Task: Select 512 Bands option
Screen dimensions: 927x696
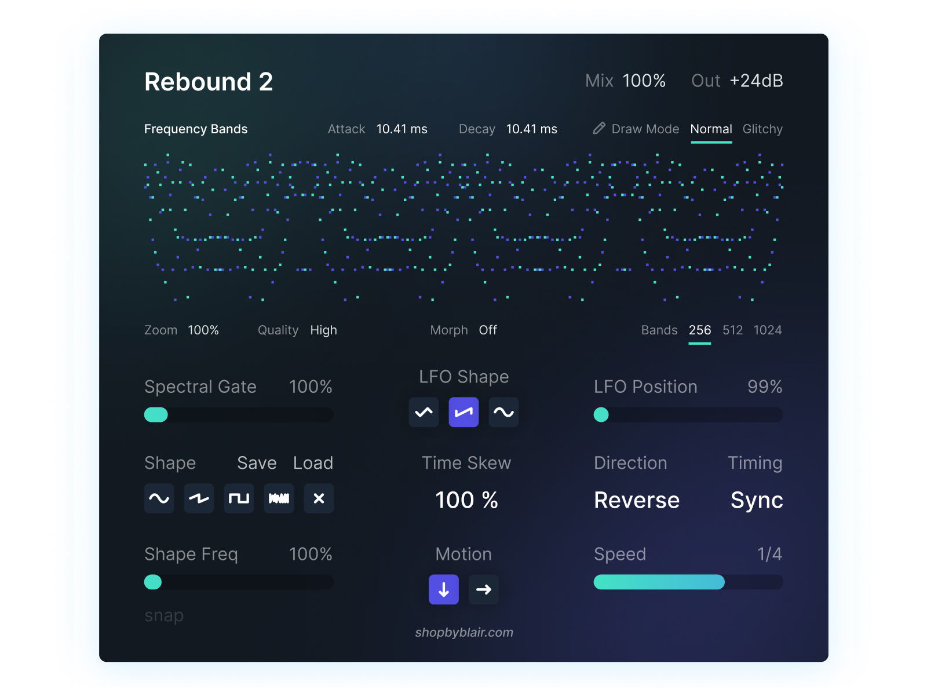Action: click(732, 330)
